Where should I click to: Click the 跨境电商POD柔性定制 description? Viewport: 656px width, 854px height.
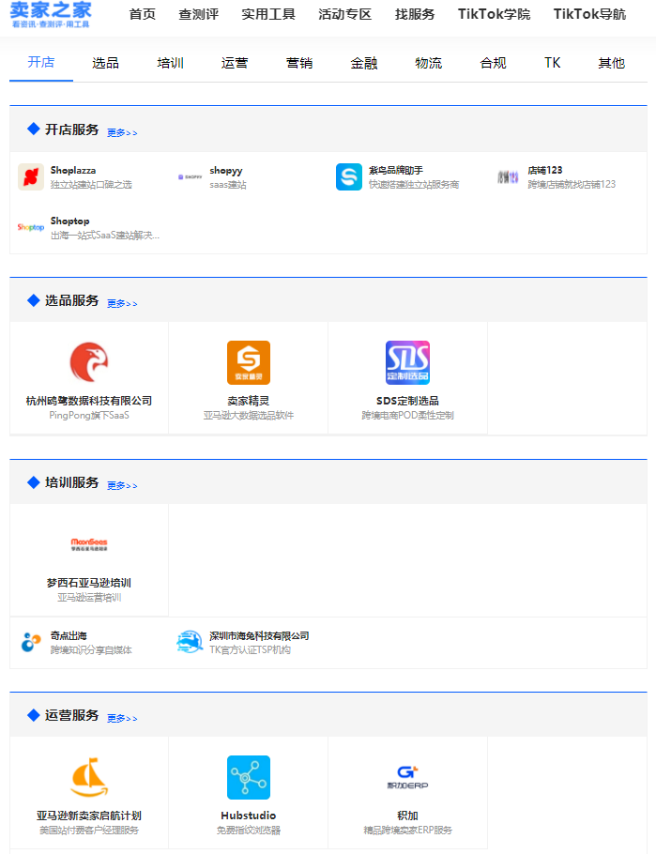[407, 415]
